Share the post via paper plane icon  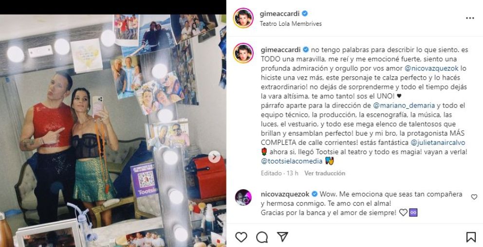point(282,237)
